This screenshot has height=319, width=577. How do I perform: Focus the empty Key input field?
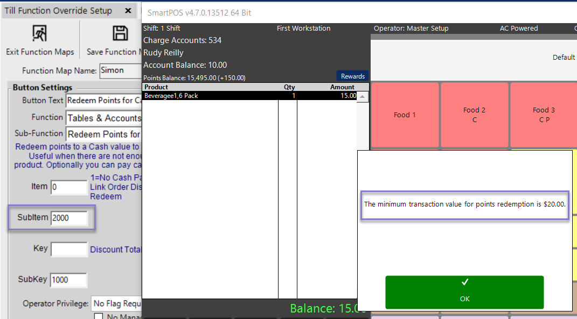click(x=68, y=249)
